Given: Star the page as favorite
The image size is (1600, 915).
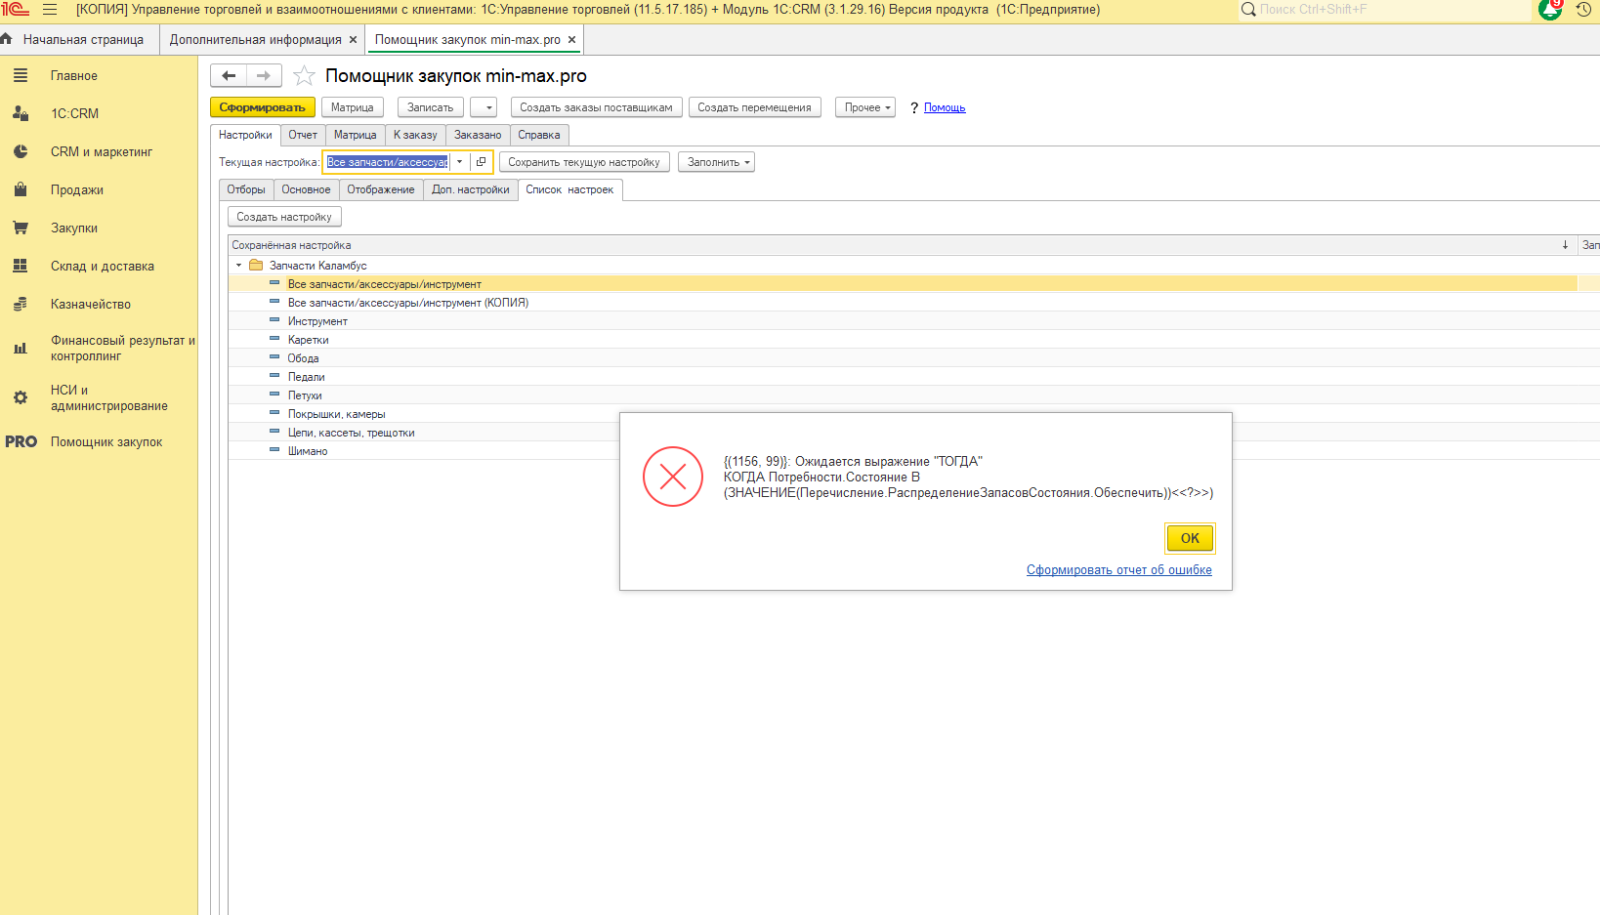Looking at the screenshot, I should pyautogui.click(x=305, y=76).
